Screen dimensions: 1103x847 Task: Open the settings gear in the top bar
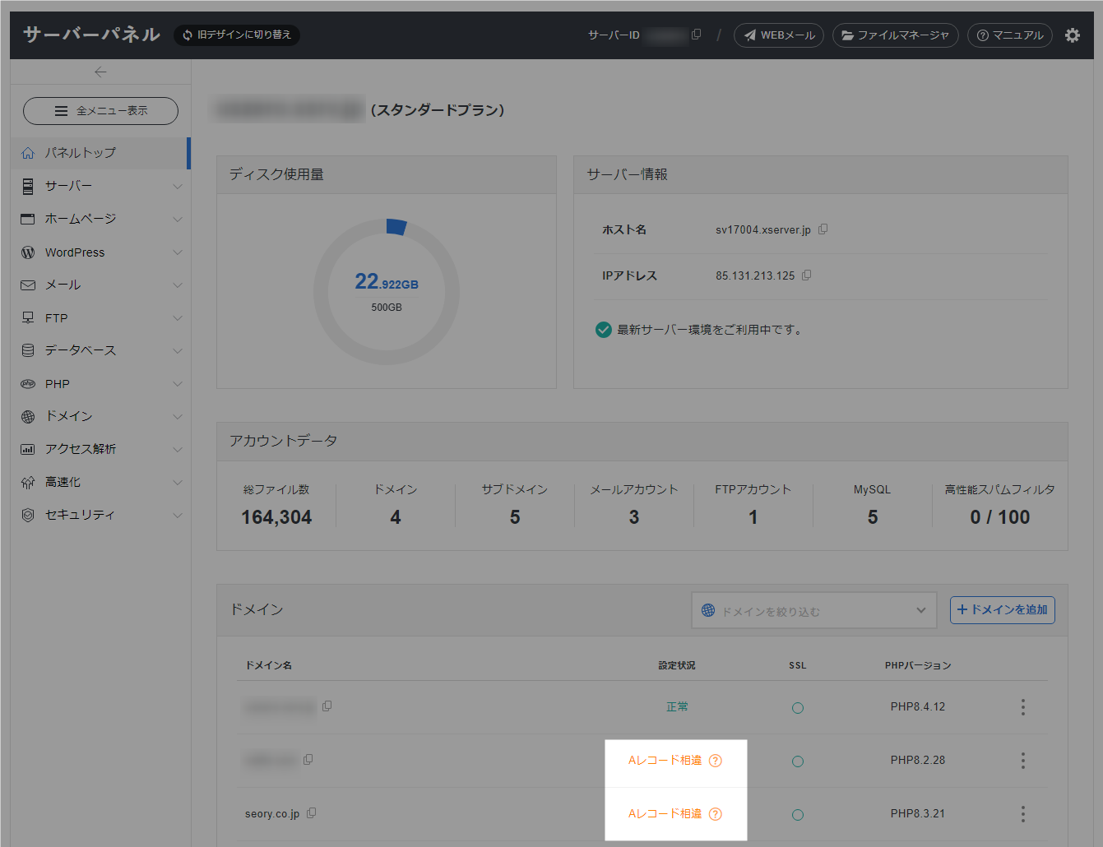click(1073, 35)
